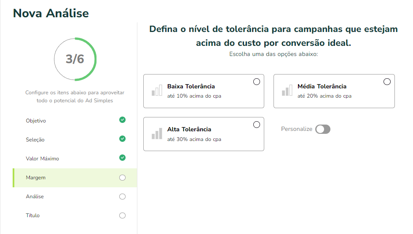
Task: Select the Alta Tolerância radio button
Action: 257,125
